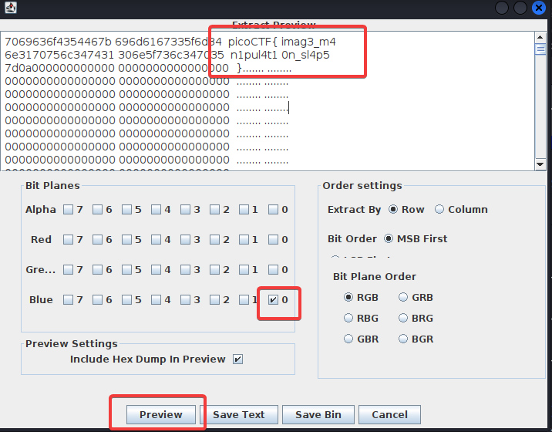Enable Red bit plane 1
The image size is (552, 432).
(244, 240)
